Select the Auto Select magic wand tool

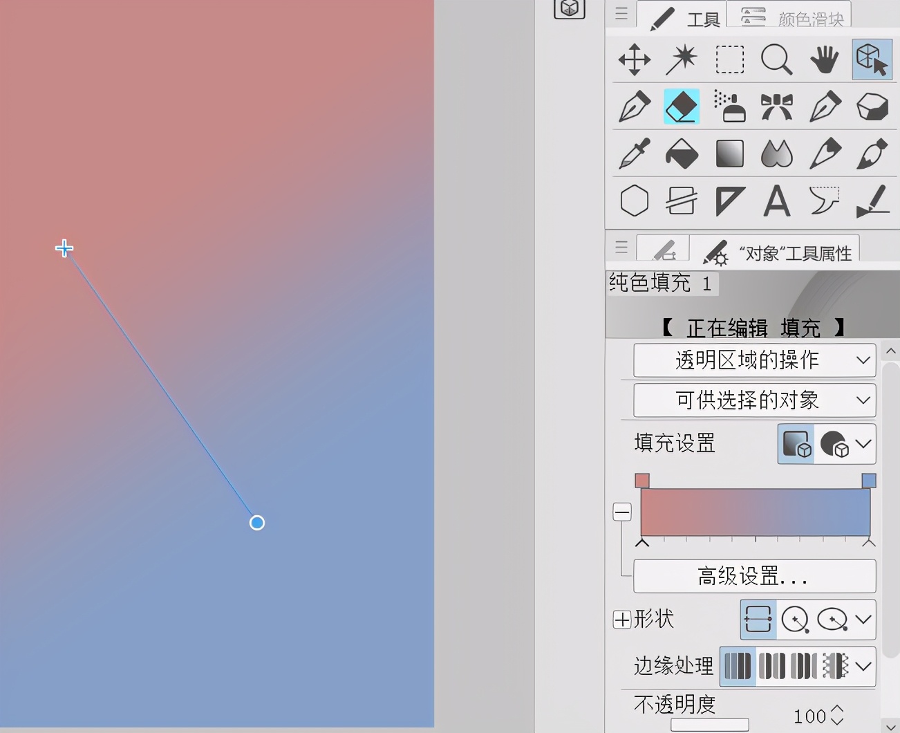tap(682, 59)
